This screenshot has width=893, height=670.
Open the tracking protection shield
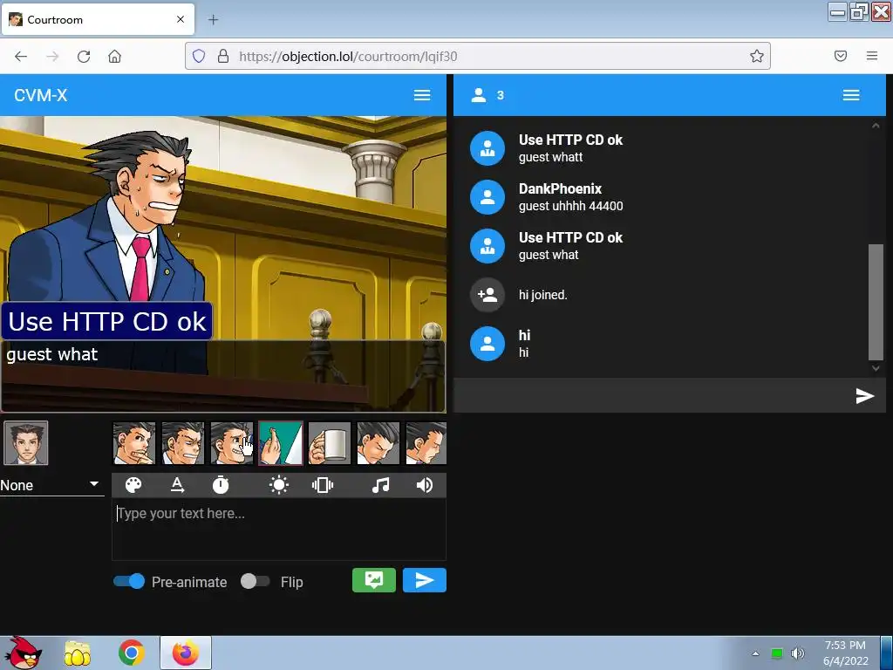click(x=198, y=56)
